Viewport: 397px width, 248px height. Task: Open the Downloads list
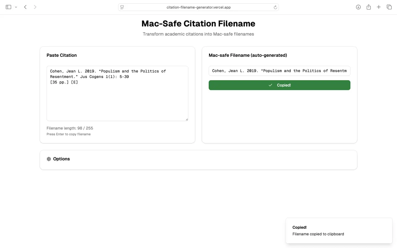358,7
